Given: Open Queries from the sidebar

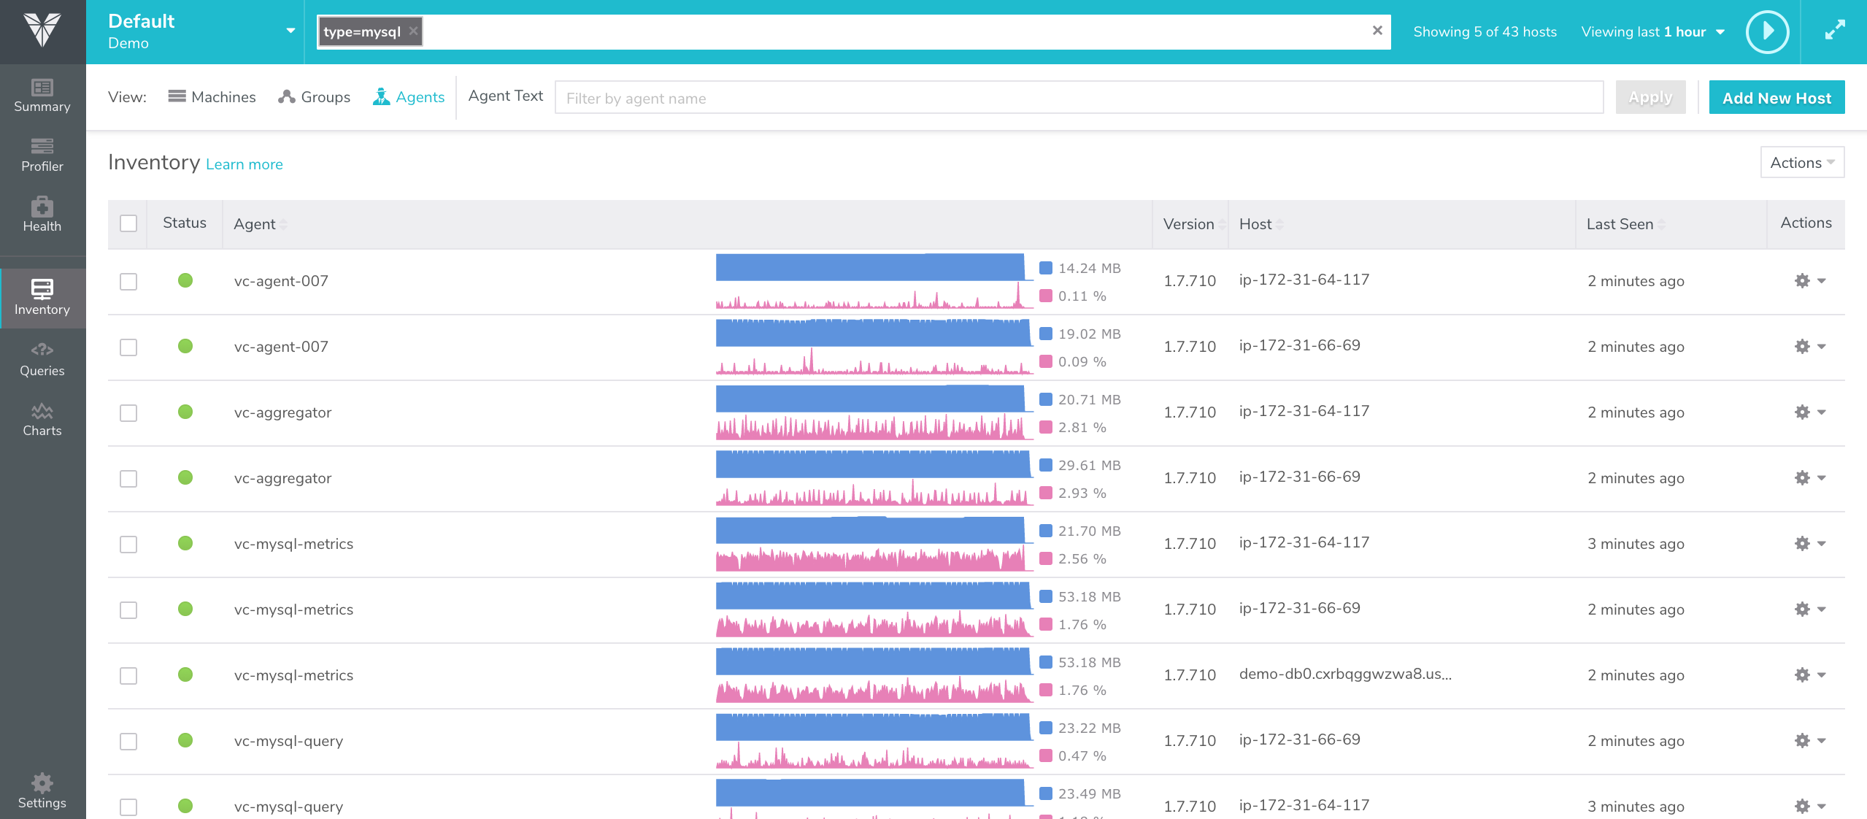Looking at the screenshot, I should tap(42, 359).
